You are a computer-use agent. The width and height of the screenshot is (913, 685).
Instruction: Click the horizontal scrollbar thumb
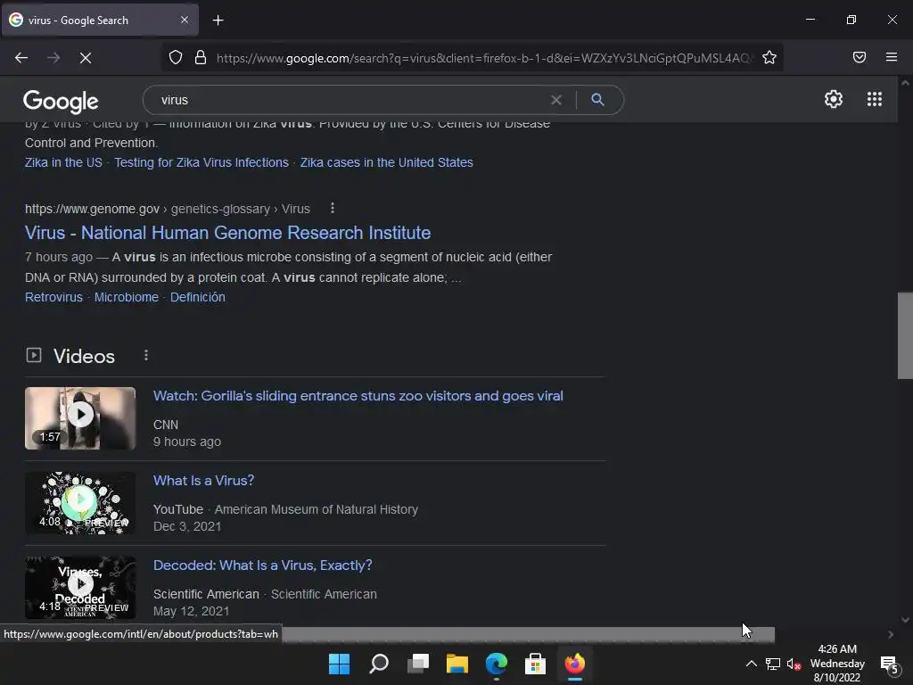click(x=528, y=634)
